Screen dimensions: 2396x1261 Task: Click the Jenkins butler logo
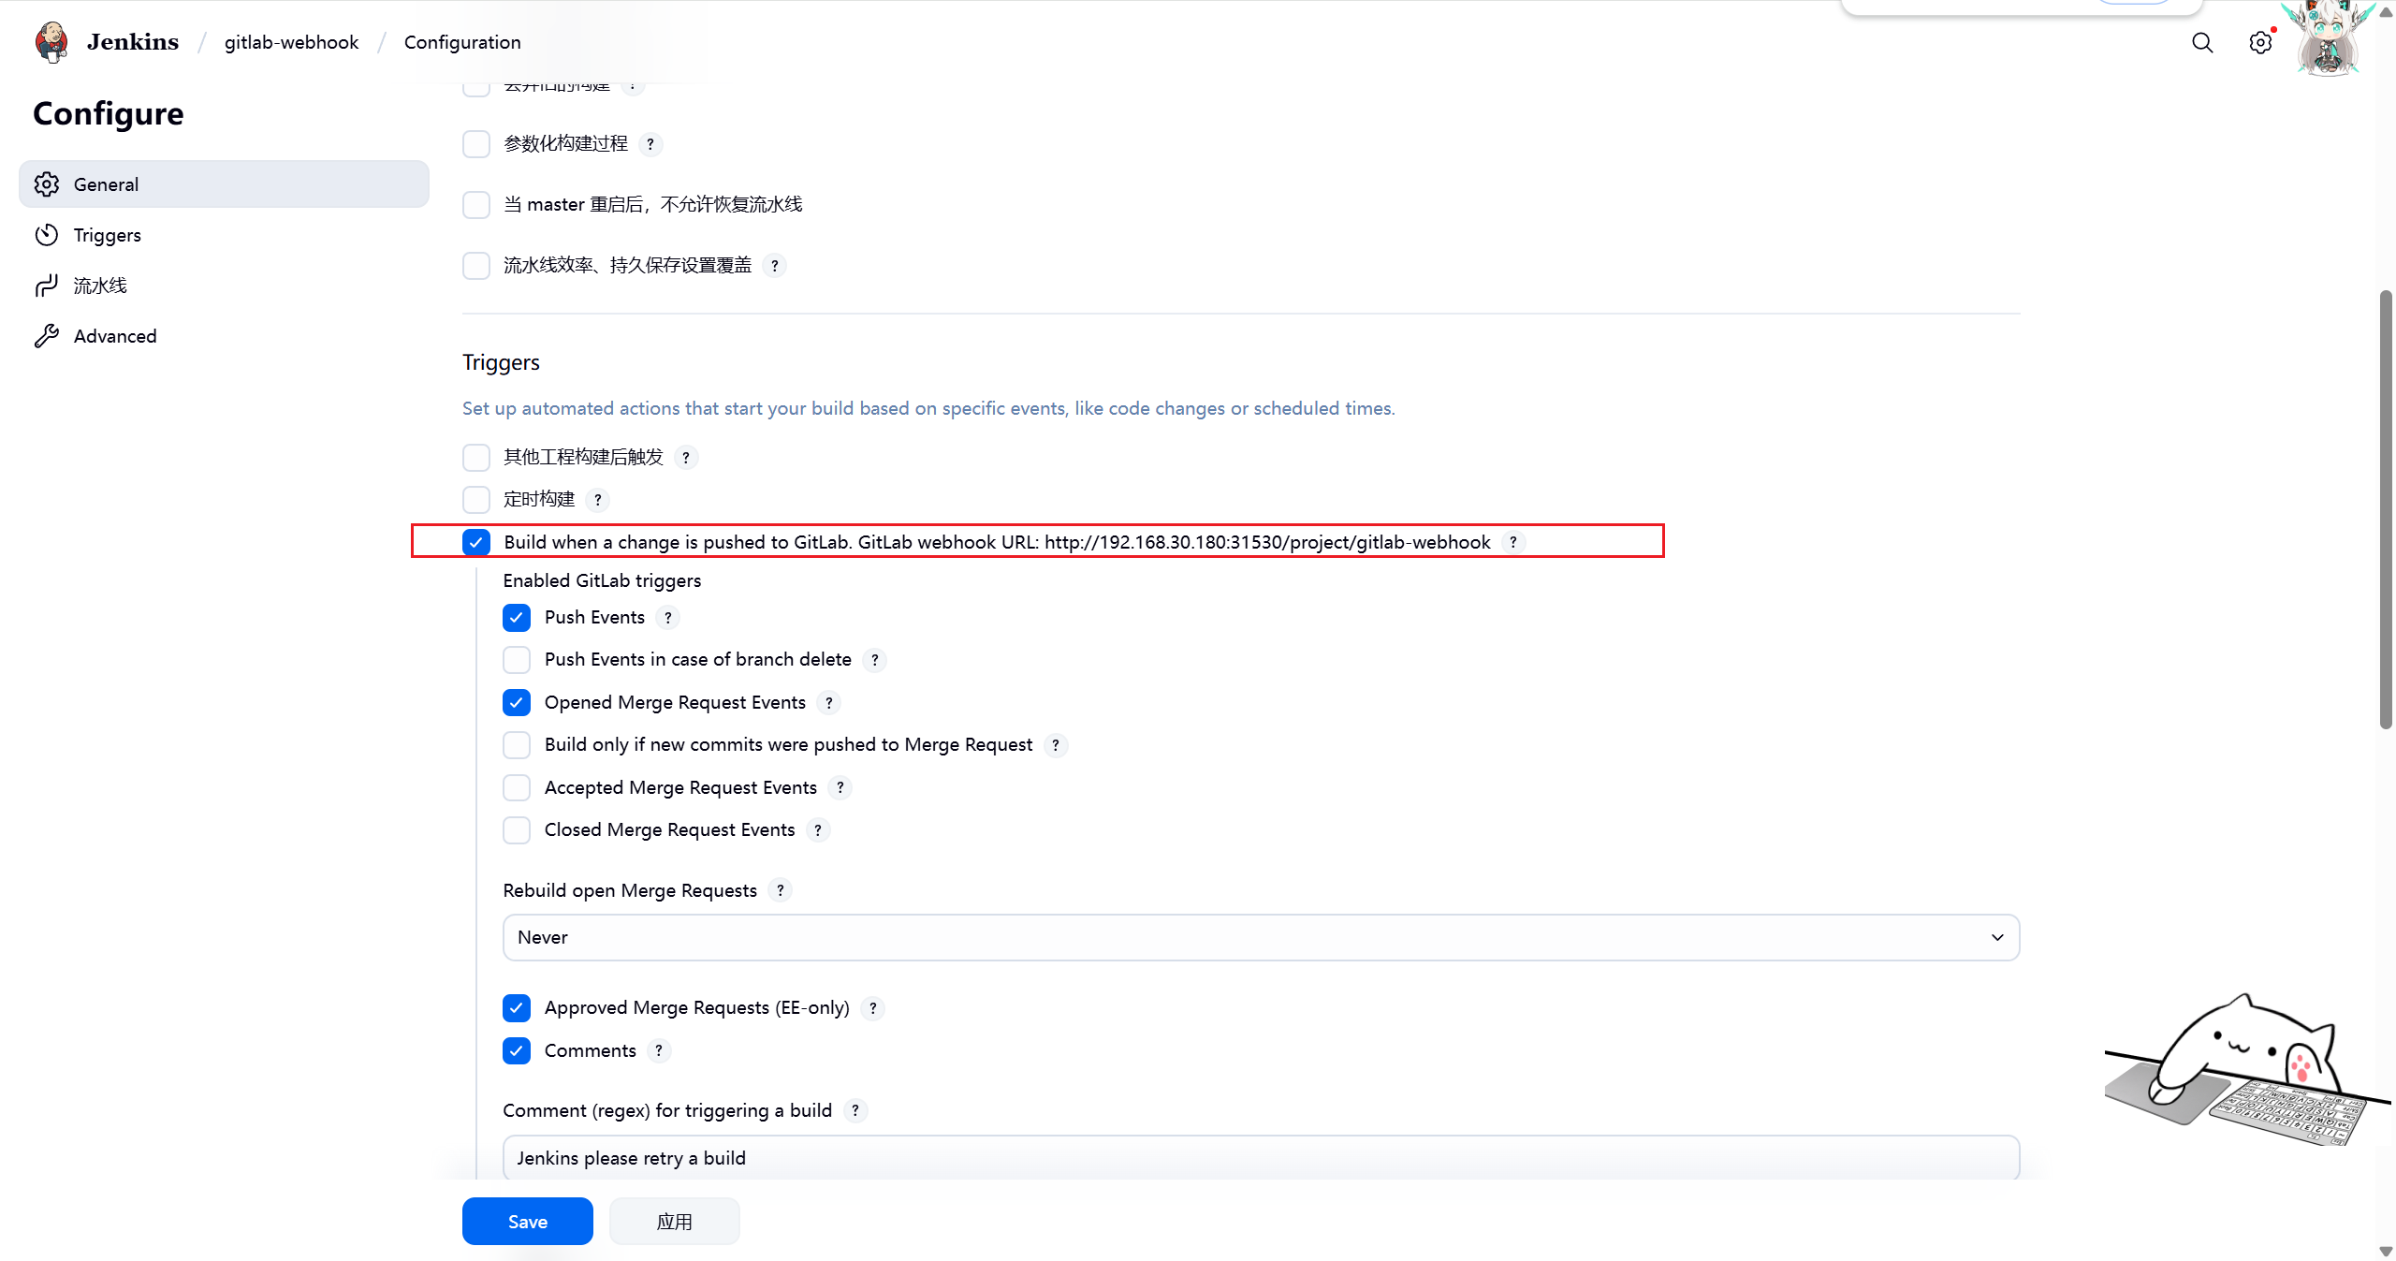[51, 42]
